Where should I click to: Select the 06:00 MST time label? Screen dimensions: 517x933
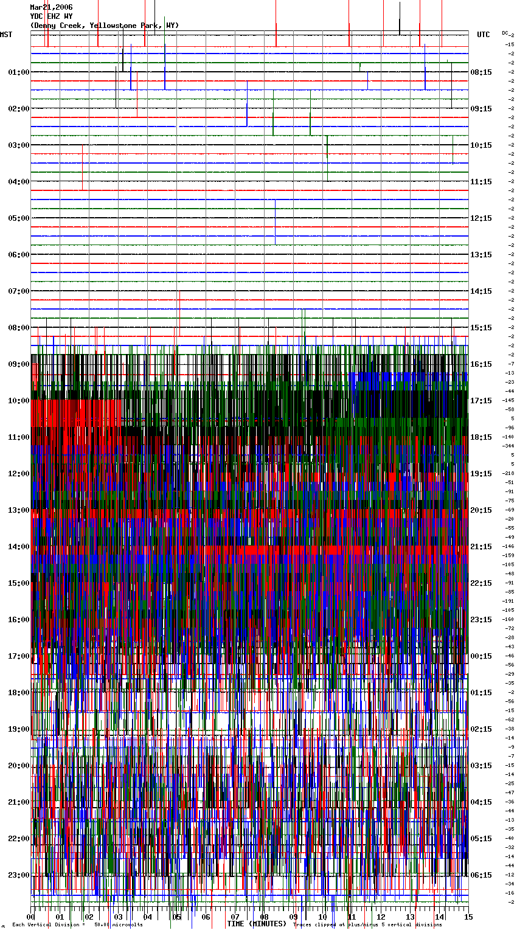tap(19, 255)
